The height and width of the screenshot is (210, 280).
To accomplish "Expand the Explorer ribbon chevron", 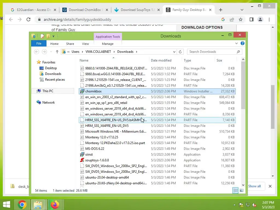I will pos(237,43).
